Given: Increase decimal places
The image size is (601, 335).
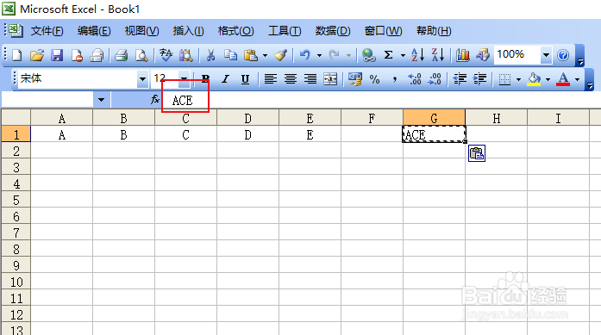Looking at the screenshot, I should [x=415, y=79].
